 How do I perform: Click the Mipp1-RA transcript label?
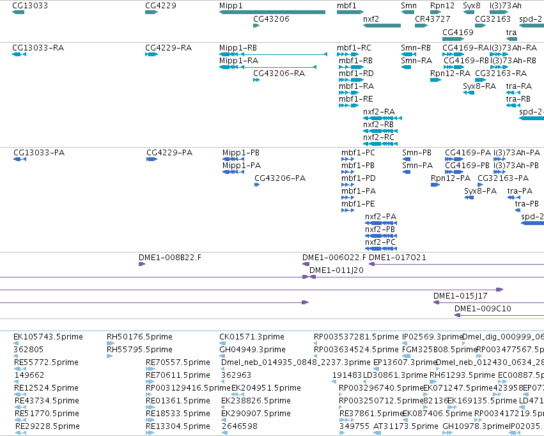coord(238,61)
